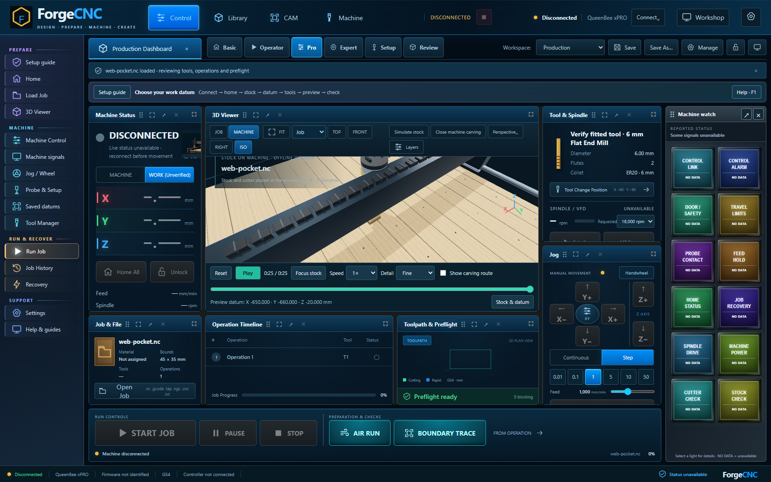Switch to the Library tab
This screenshot has width=771, height=482.
(x=231, y=18)
